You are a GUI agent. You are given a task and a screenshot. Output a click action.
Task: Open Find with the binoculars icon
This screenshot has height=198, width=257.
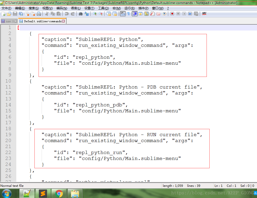(80, 14)
